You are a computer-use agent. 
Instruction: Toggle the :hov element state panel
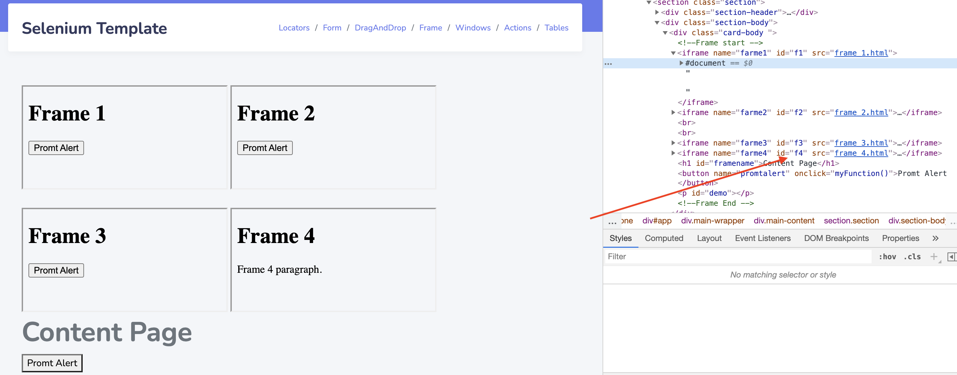[x=887, y=256]
